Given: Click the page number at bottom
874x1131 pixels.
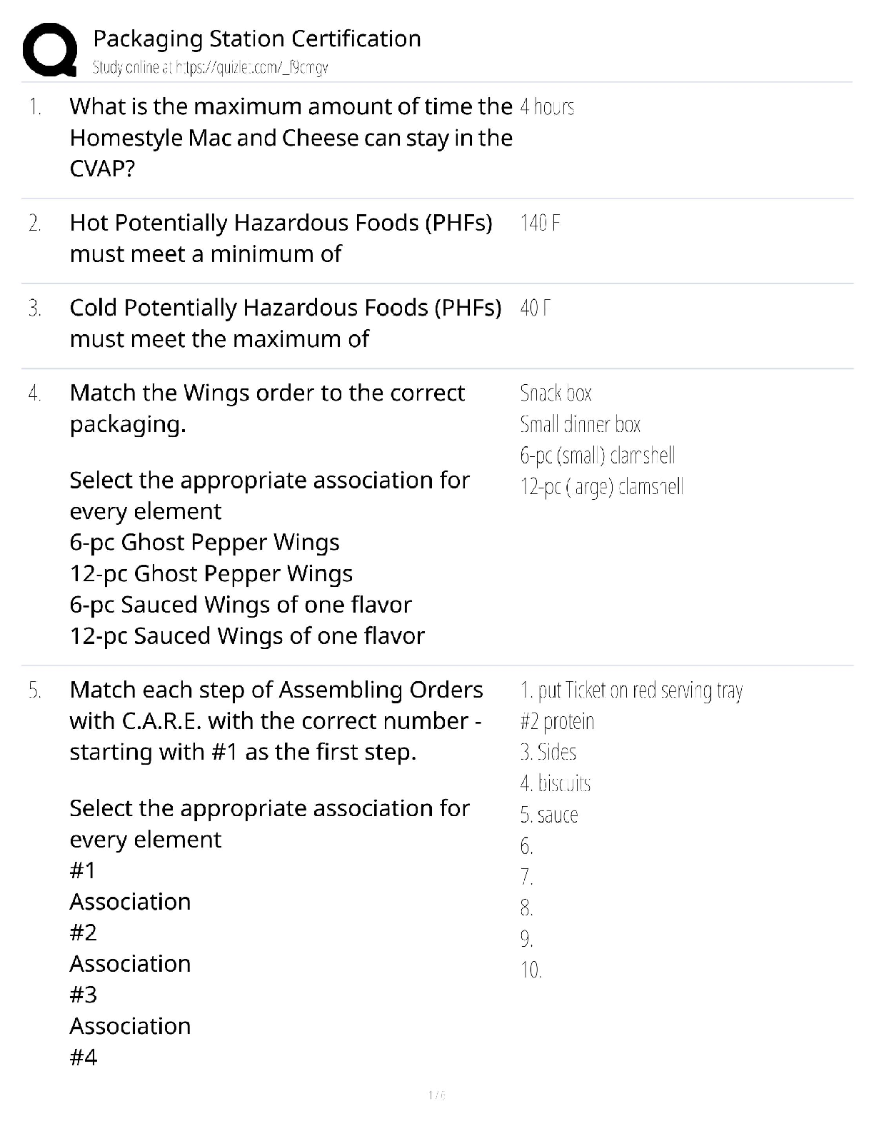Looking at the screenshot, I should [x=436, y=1095].
